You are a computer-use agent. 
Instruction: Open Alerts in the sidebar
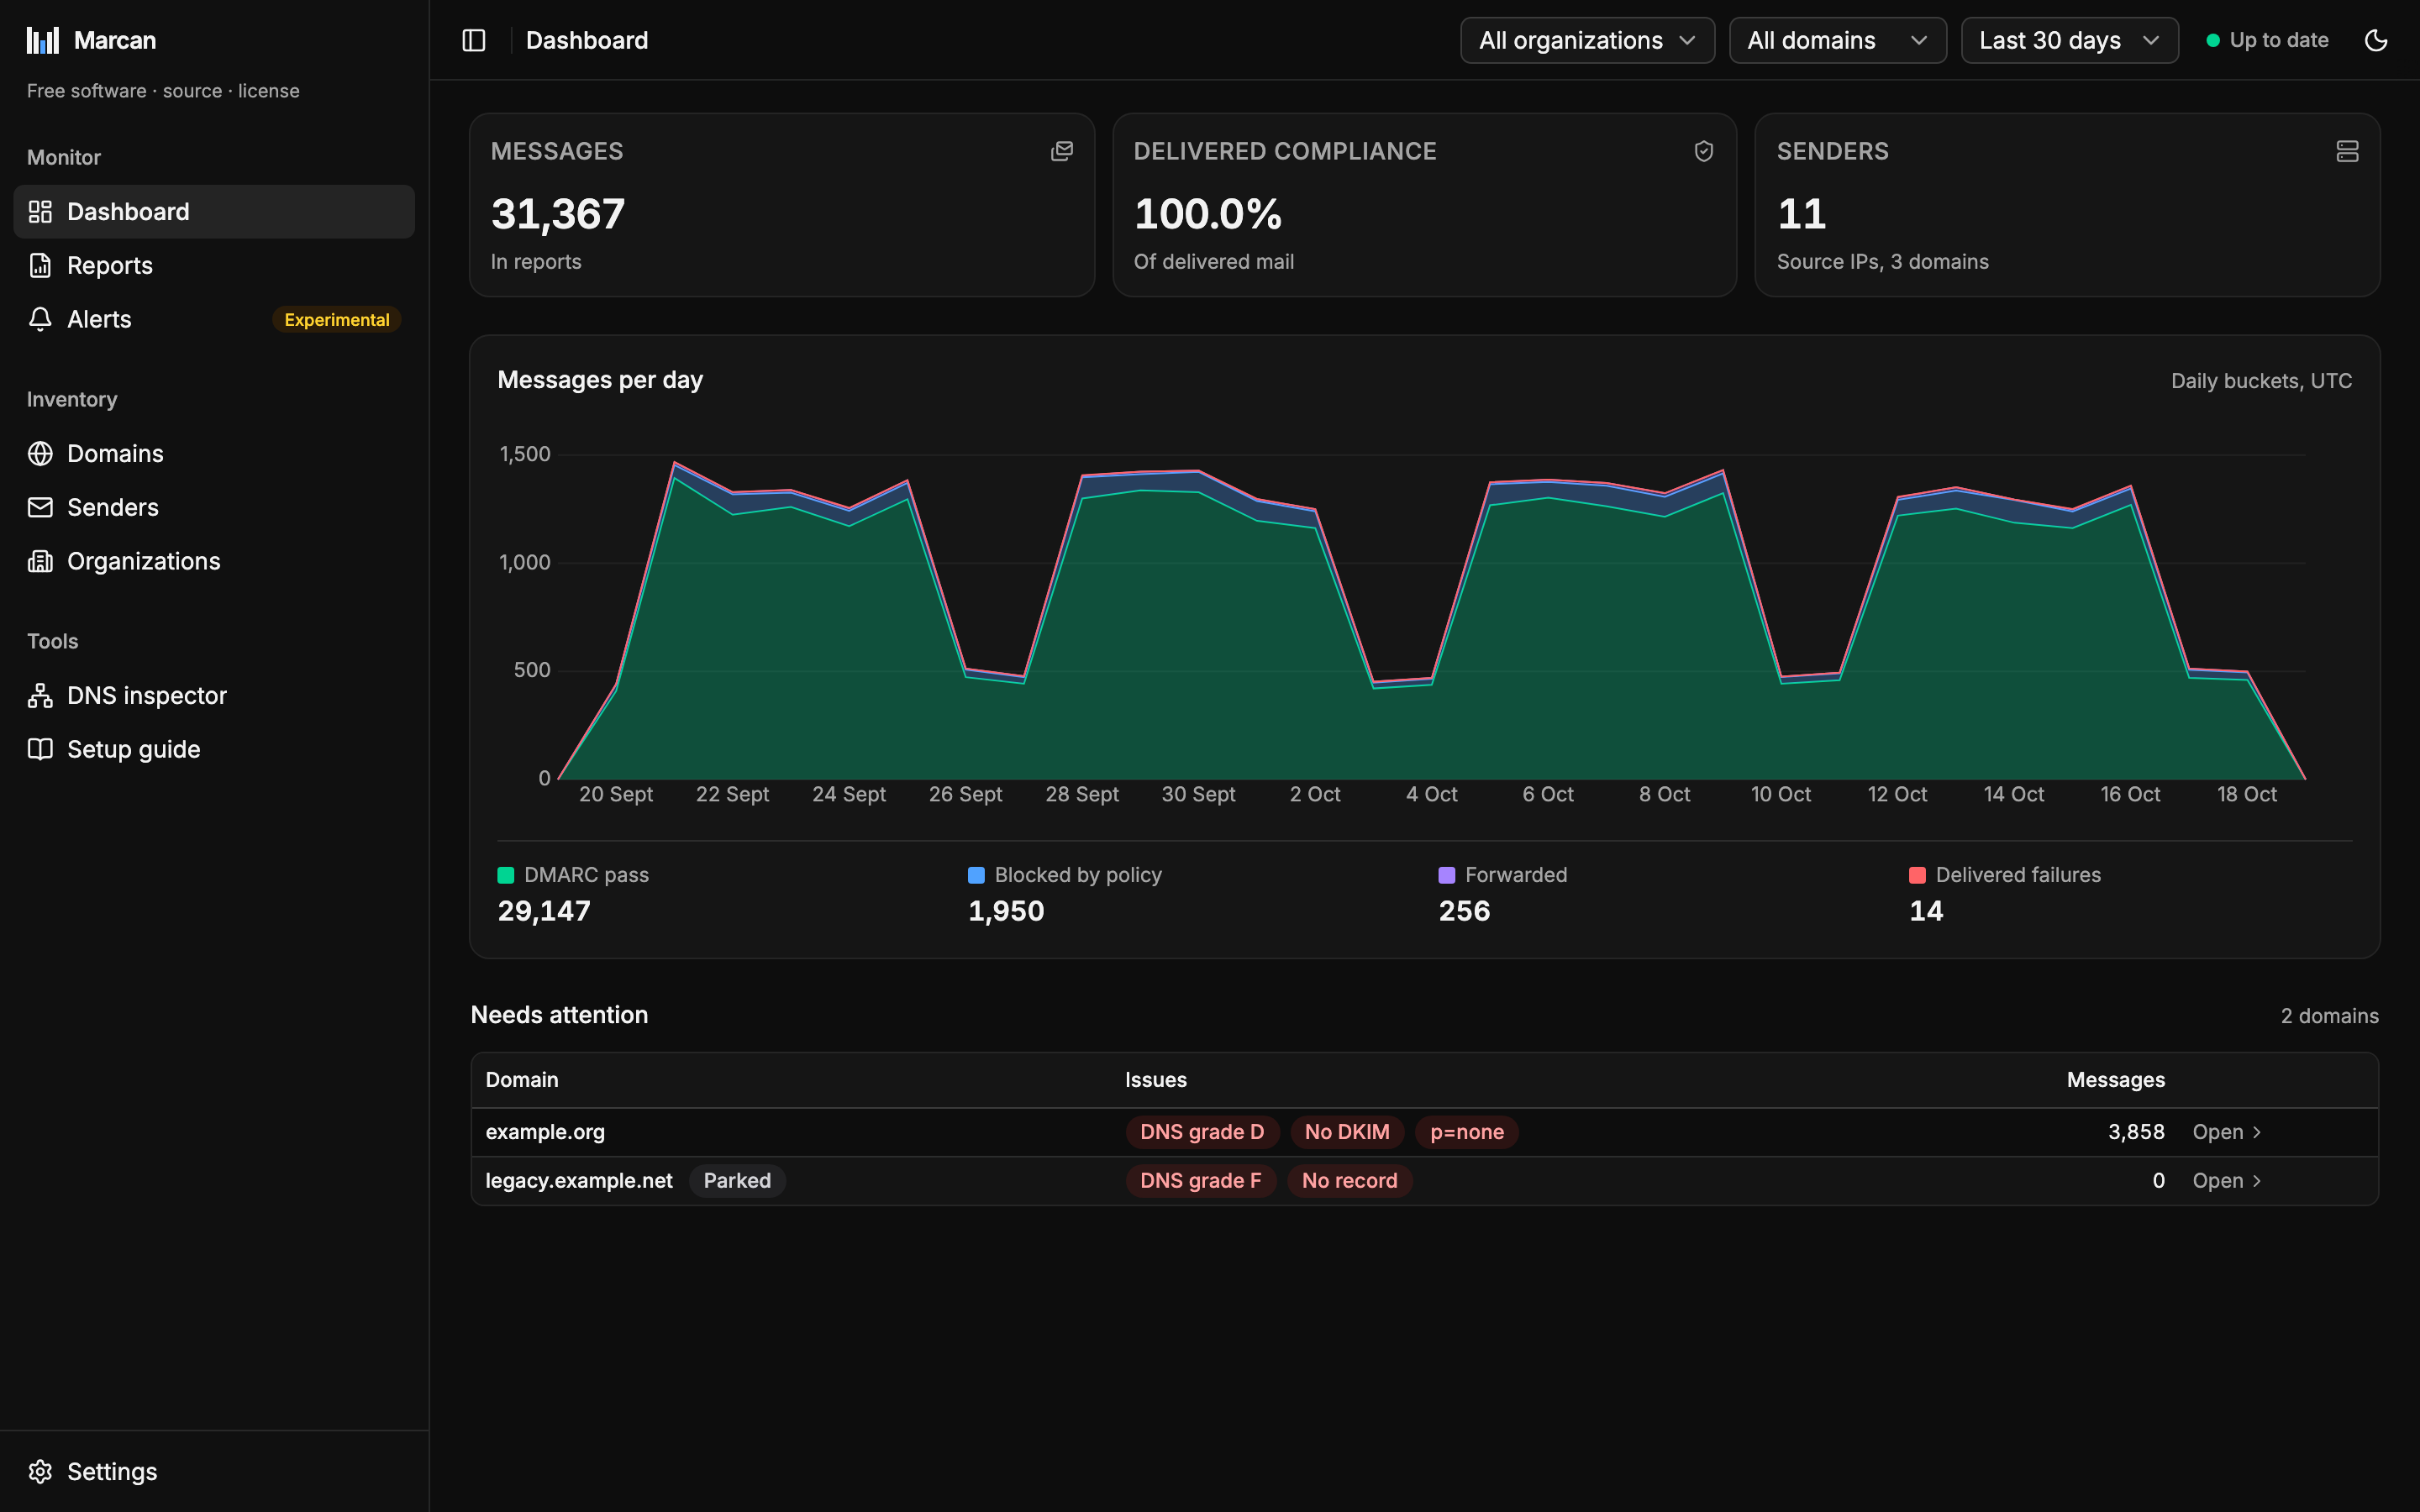click(214, 319)
